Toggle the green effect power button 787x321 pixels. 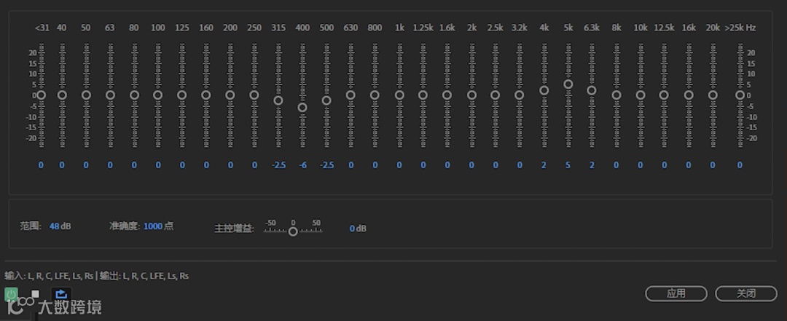click(x=11, y=294)
